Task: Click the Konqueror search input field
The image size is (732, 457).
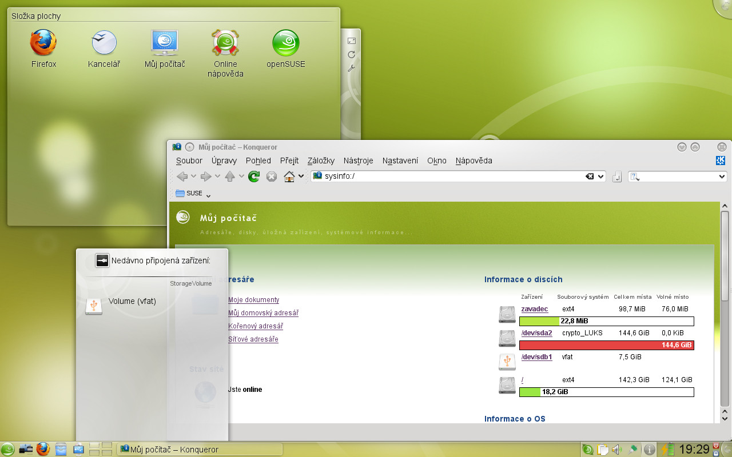Action: pos(677,177)
